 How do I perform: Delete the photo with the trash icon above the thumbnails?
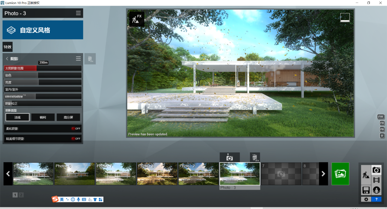[255, 157]
